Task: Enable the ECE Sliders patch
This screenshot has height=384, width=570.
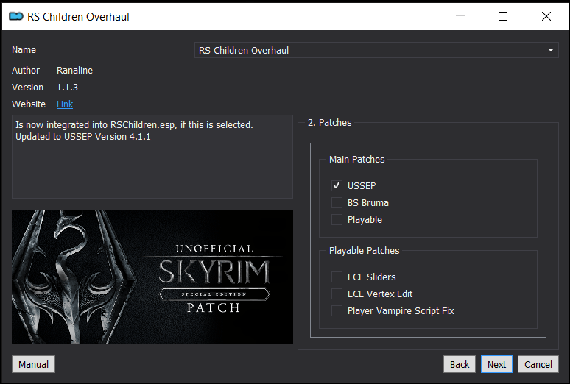Action: [x=337, y=277]
